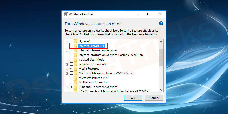
Task: Select the Print and Document Services label
Action: [98, 87]
